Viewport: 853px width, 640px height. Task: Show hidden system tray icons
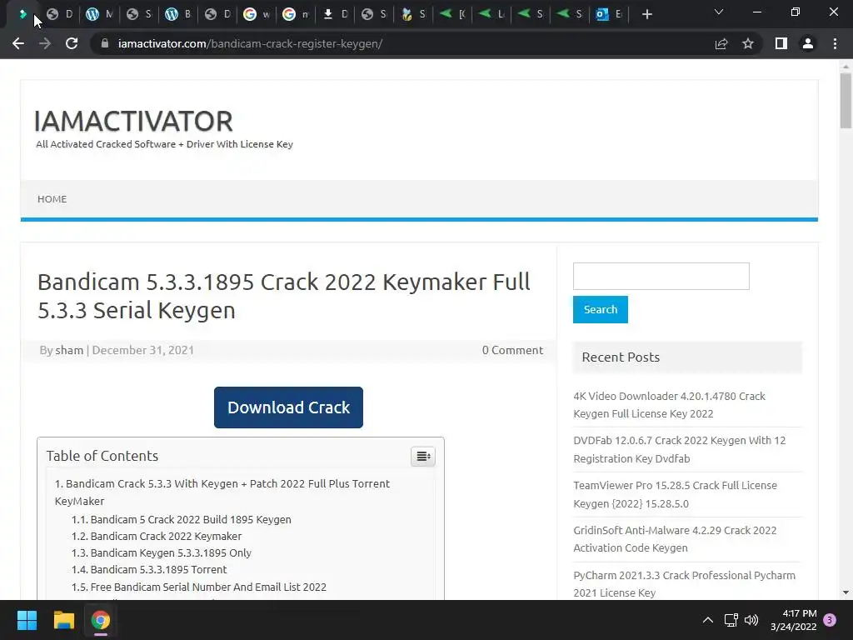coord(708,620)
